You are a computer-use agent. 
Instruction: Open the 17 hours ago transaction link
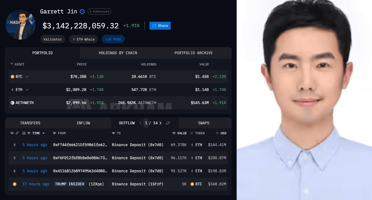(36, 184)
